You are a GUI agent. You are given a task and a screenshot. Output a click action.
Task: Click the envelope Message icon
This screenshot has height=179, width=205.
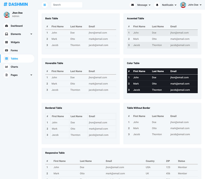132,5
